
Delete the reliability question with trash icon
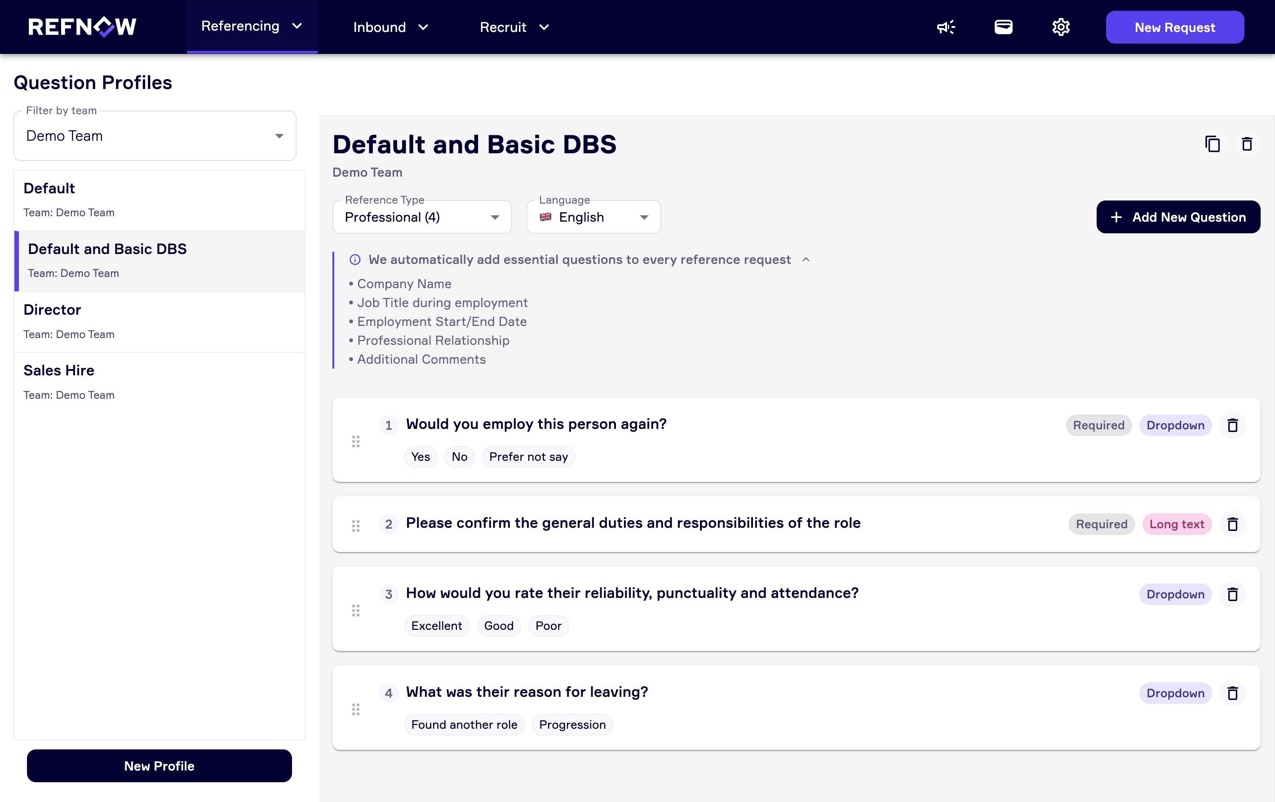point(1232,594)
